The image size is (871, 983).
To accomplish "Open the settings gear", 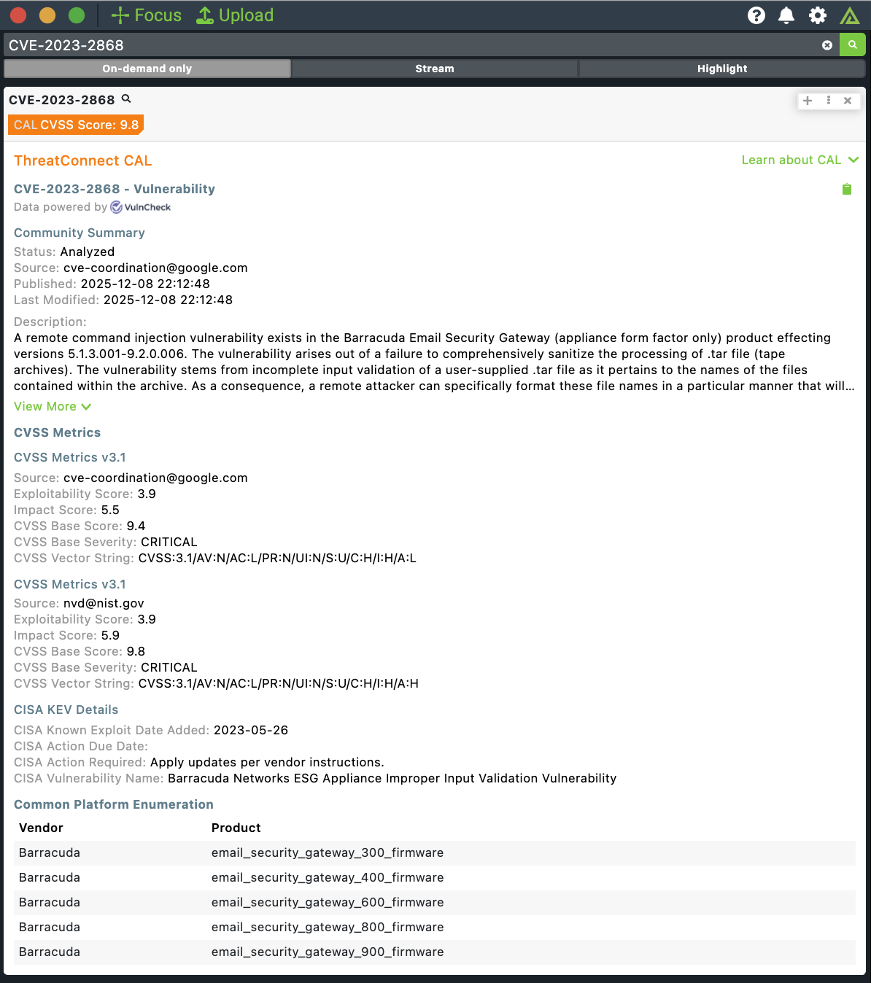I will [x=818, y=15].
